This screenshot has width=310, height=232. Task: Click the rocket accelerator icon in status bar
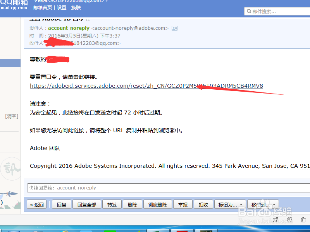[x=276, y=220]
